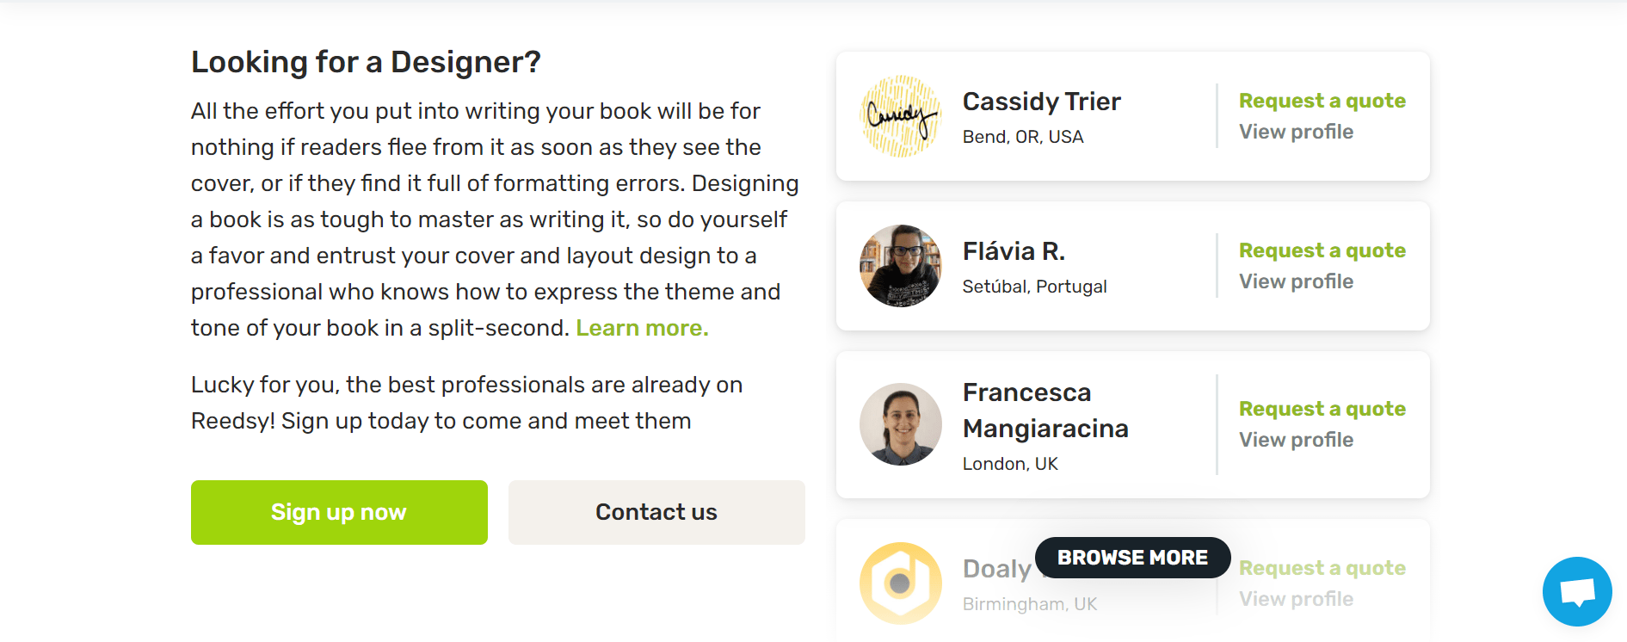Click Francesca Mangiaracina's profile photo

pos(900,423)
